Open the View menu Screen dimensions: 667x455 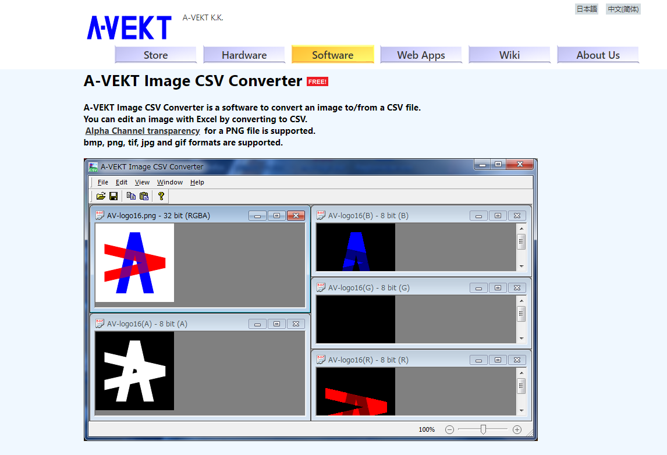(x=142, y=182)
